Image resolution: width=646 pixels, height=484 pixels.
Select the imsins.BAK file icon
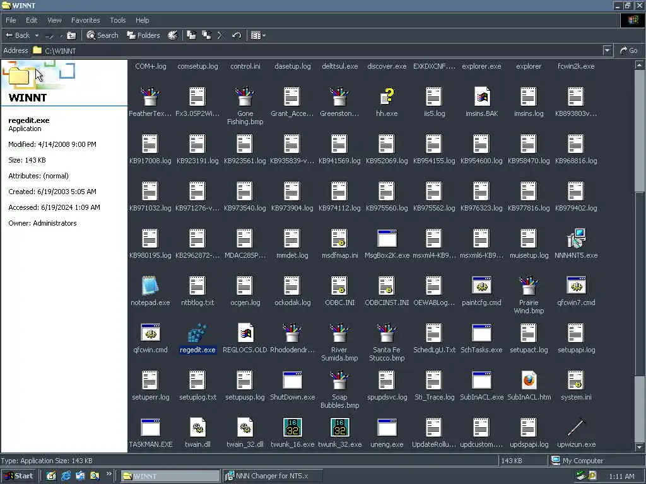[x=481, y=96]
